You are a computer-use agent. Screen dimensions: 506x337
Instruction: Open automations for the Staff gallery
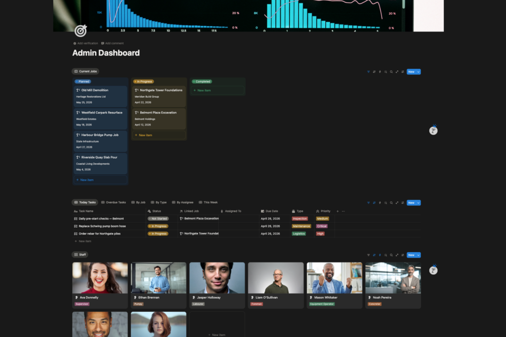(x=380, y=255)
